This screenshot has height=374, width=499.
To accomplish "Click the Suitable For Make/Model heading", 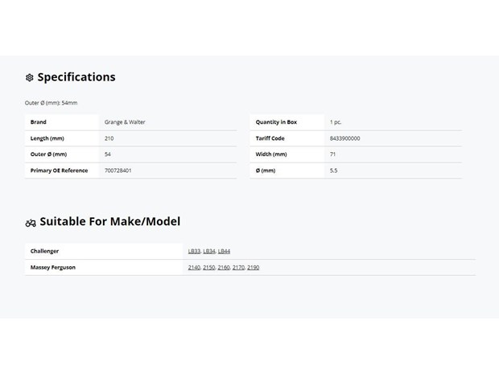I will point(110,221).
